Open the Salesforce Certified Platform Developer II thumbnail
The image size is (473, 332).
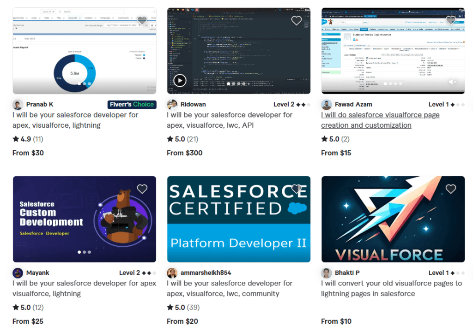click(239, 219)
